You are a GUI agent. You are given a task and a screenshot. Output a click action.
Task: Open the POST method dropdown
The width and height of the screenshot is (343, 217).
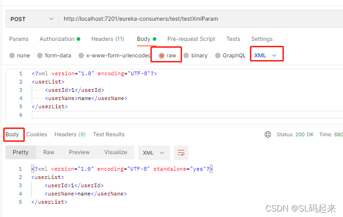pos(31,19)
